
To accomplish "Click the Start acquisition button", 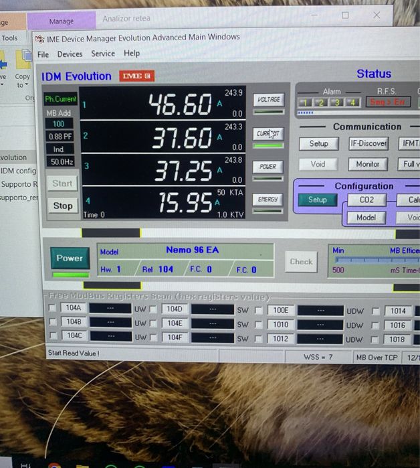I will (62, 183).
